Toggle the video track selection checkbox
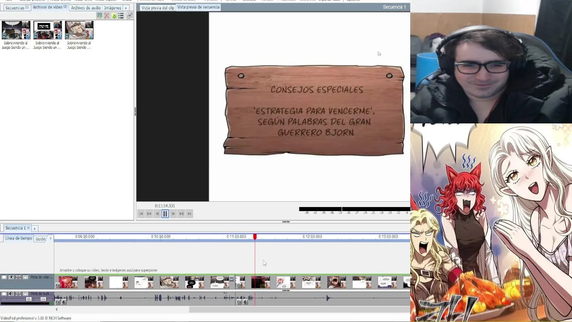572x322 pixels. (4, 277)
